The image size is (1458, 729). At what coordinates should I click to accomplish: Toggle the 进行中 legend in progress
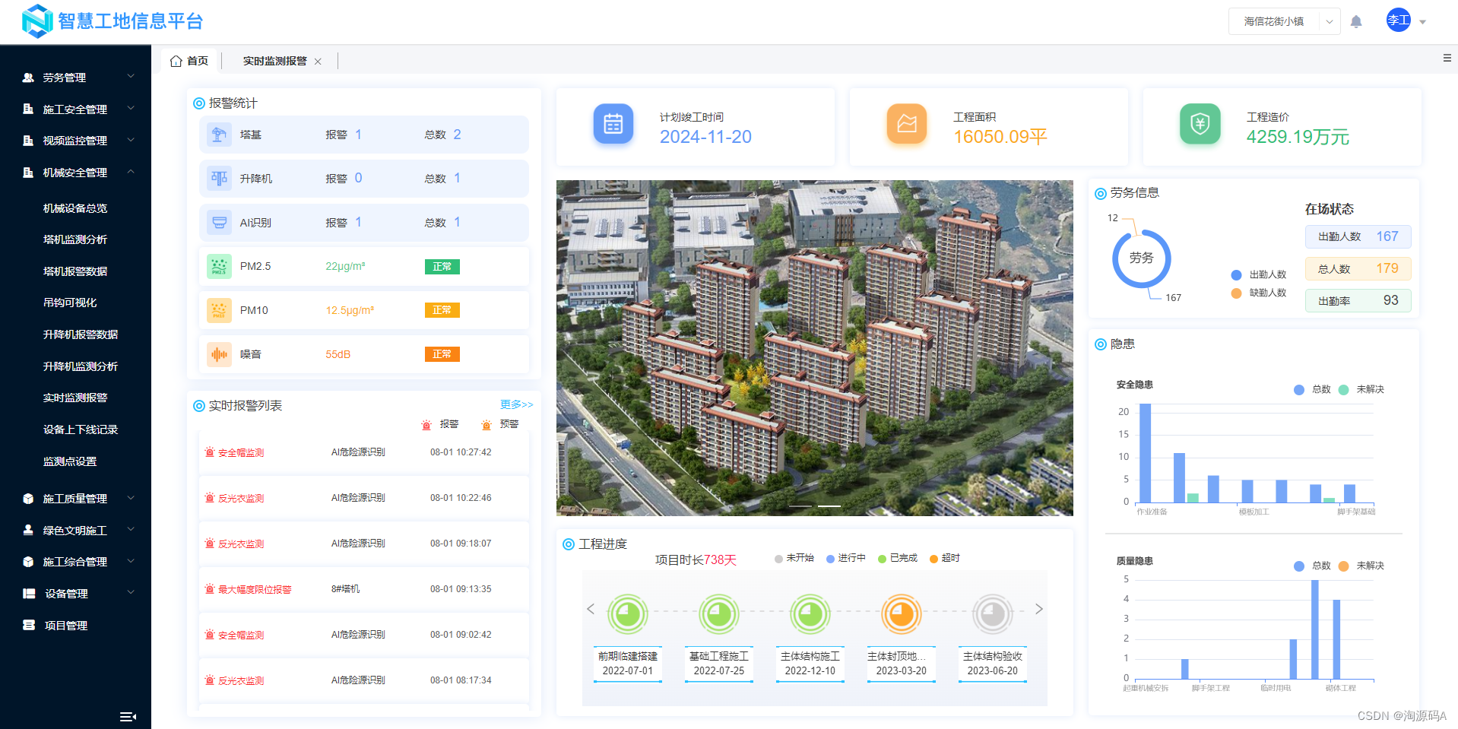pyautogui.click(x=846, y=558)
